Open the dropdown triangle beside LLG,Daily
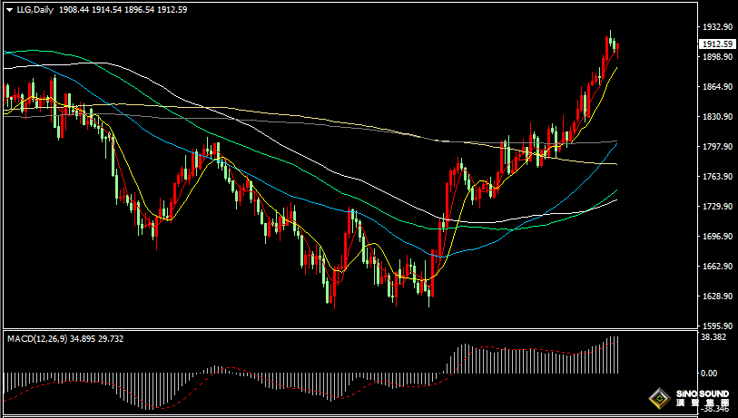Image resolution: width=738 pixels, height=418 pixels. coord(10,9)
